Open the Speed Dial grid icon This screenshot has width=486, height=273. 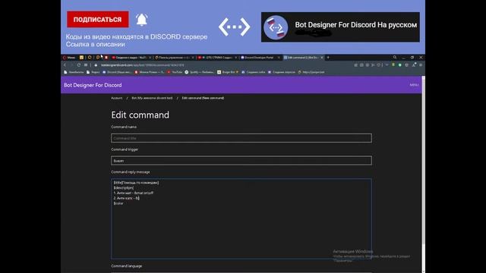tap(86, 65)
